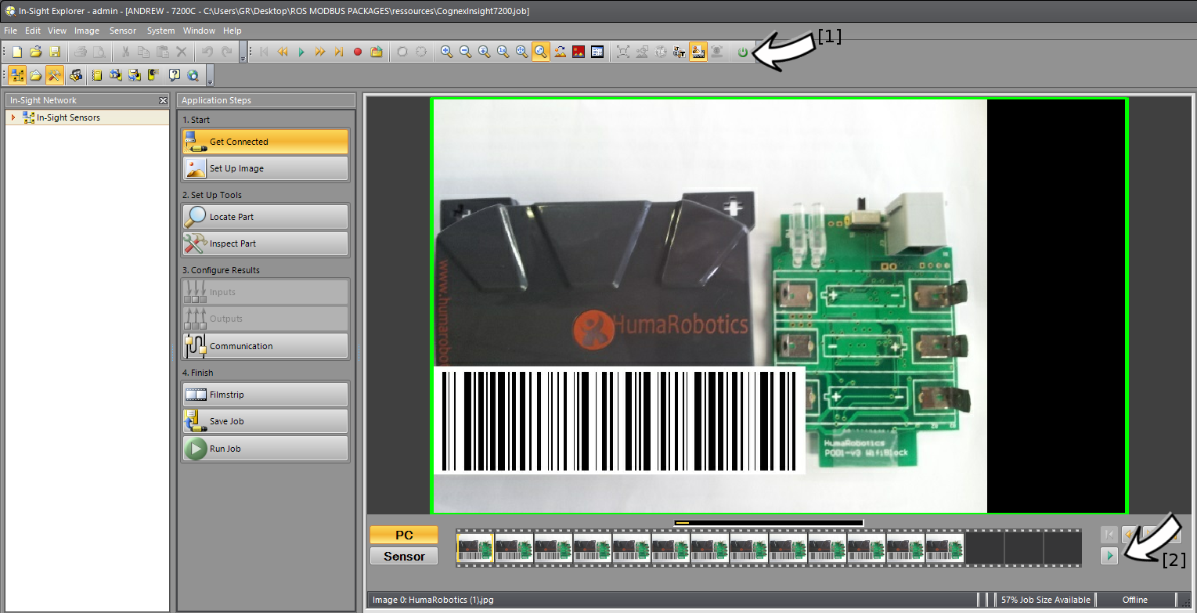Open the Window menu
The width and height of the screenshot is (1197, 613).
[199, 31]
